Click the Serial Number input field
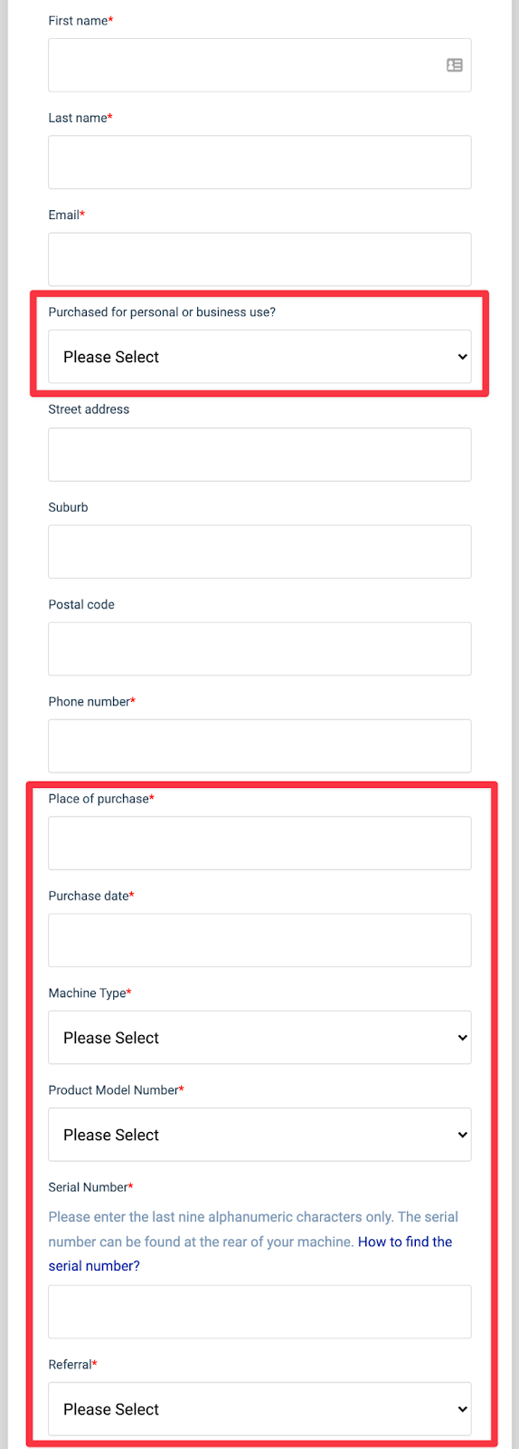The image size is (519, 1449). pyautogui.click(x=259, y=1311)
